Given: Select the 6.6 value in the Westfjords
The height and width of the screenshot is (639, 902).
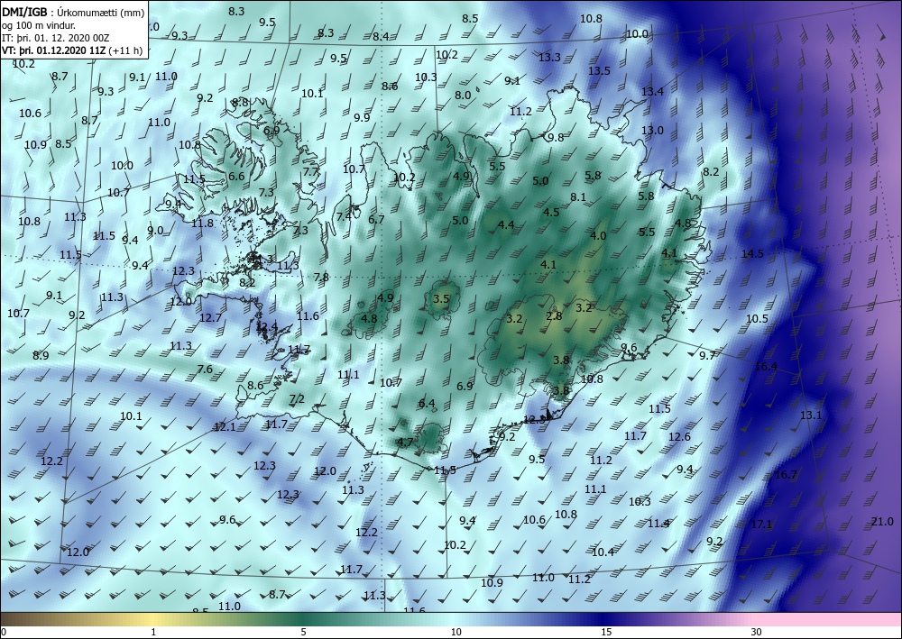Looking at the screenshot, I should click(236, 177).
